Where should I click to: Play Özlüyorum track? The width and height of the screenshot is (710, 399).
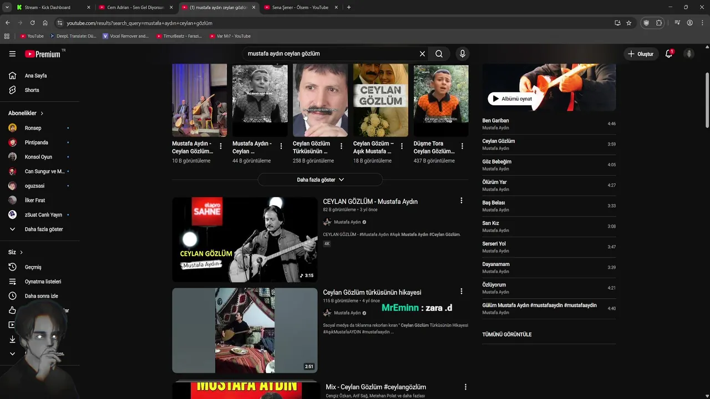[549, 288]
